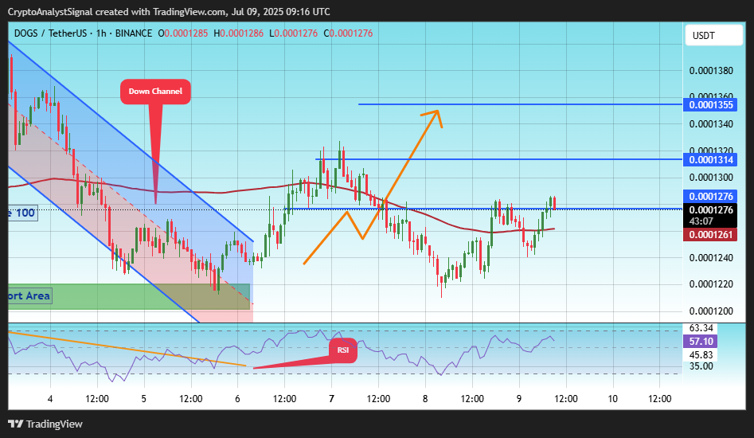Click the green support area label
The image size is (754, 438).
(29, 295)
